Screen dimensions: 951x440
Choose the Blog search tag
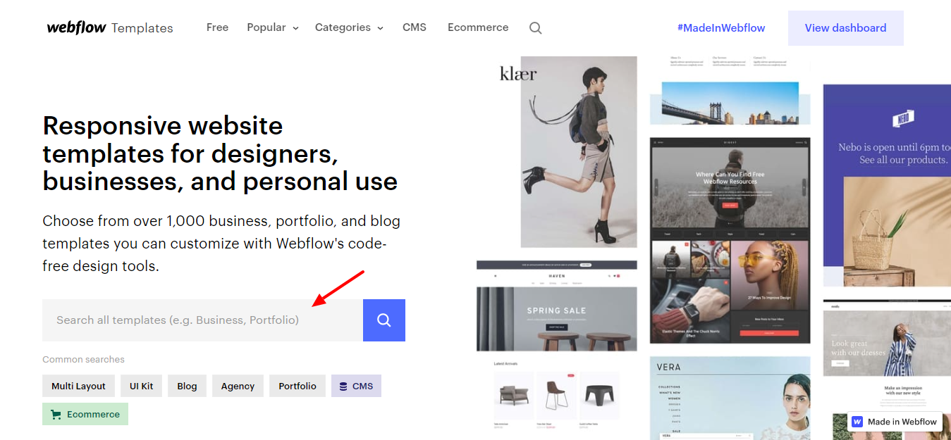(187, 386)
